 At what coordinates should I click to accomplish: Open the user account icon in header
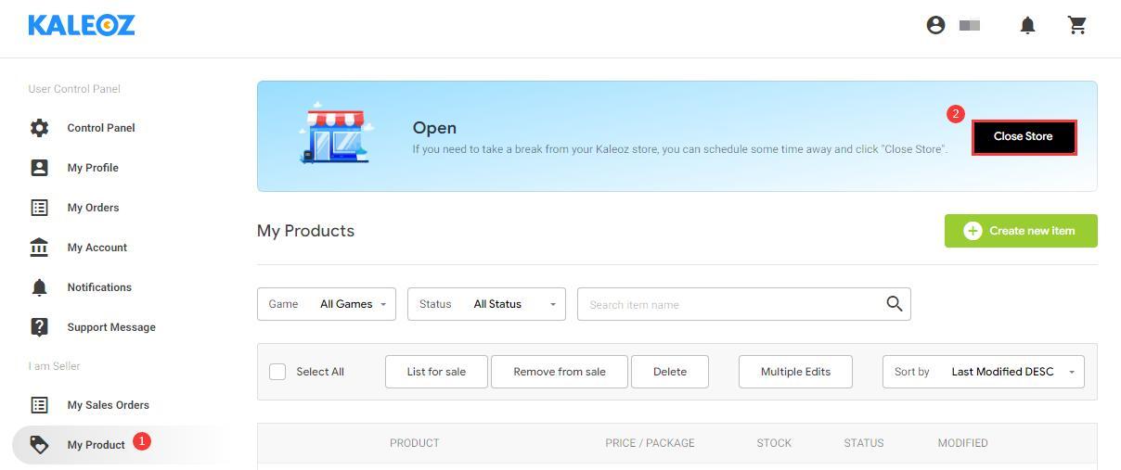[x=935, y=25]
